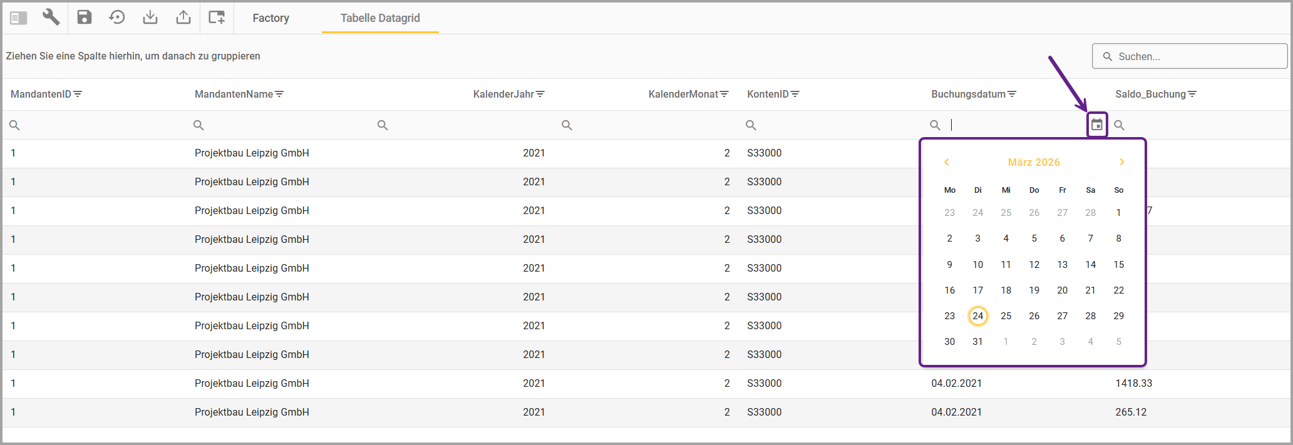The image size is (1293, 445).
Task: Open filter menu for Saldo_Buchung column
Action: 1192,94
